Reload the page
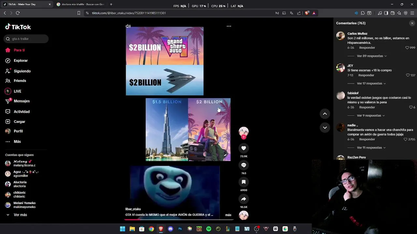The height and width of the screenshot is (234, 417). click(x=18, y=13)
